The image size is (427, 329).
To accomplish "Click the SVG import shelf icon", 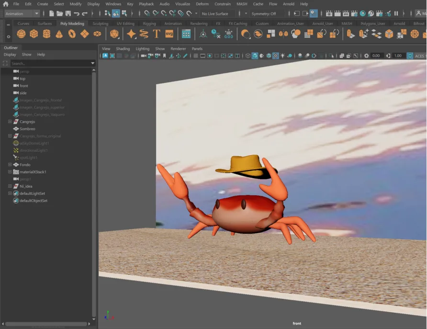I will (169, 34).
